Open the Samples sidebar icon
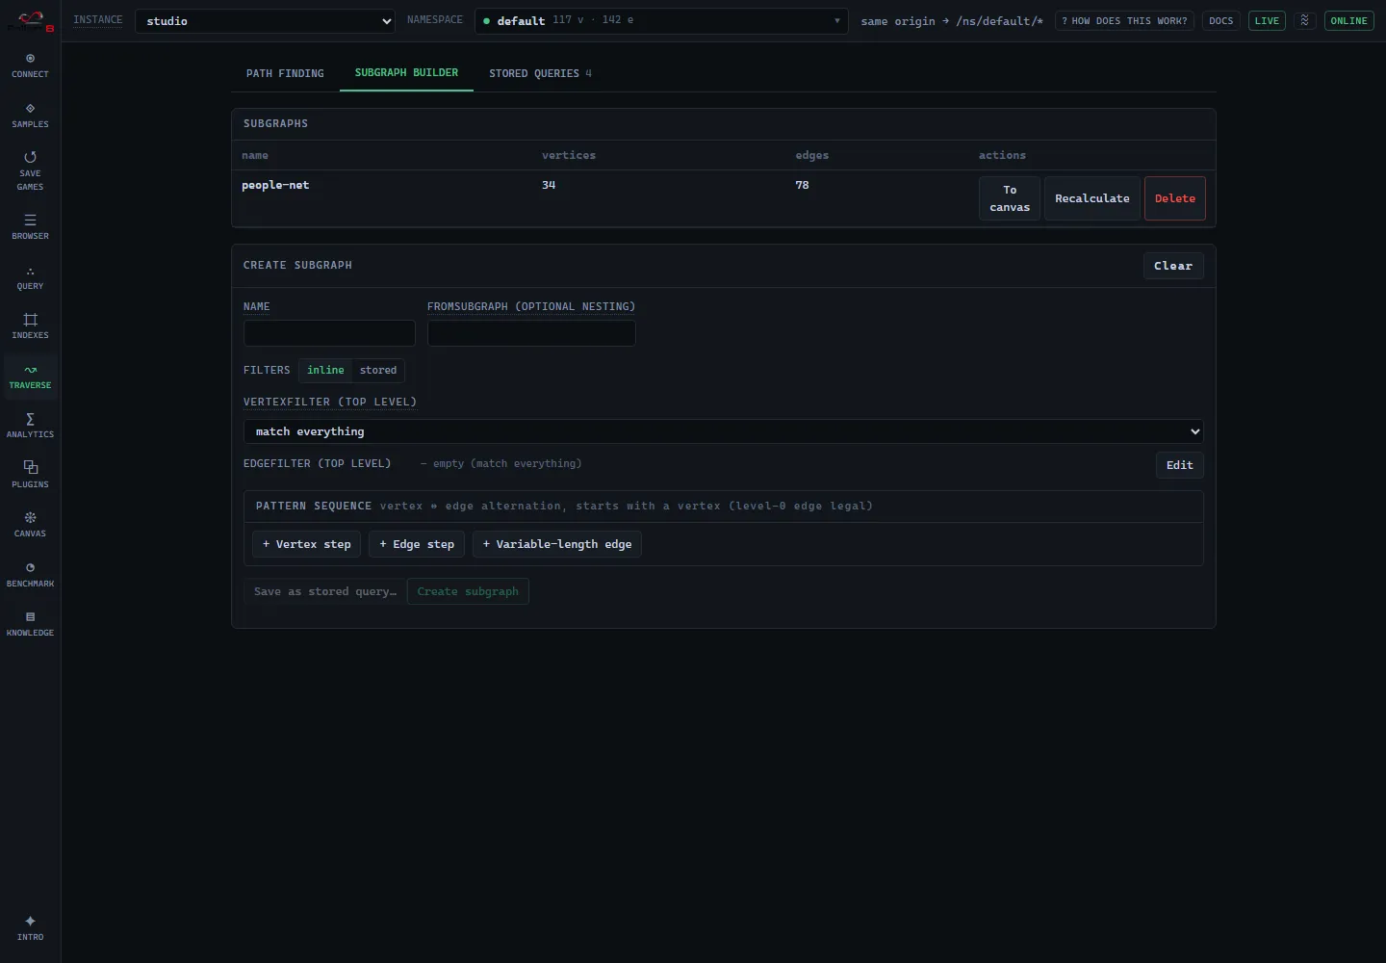The width and height of the screenshot is (1386, 963). tap(30, 116)
